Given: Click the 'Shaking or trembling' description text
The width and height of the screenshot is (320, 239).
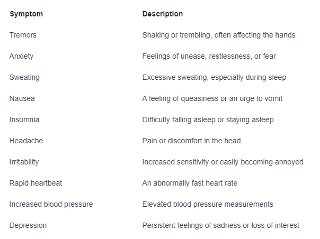Looking at the screenshot, I should click(219, 35).
